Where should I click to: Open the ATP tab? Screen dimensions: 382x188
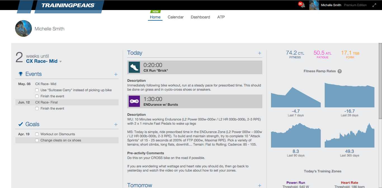[x=221, y=17]
